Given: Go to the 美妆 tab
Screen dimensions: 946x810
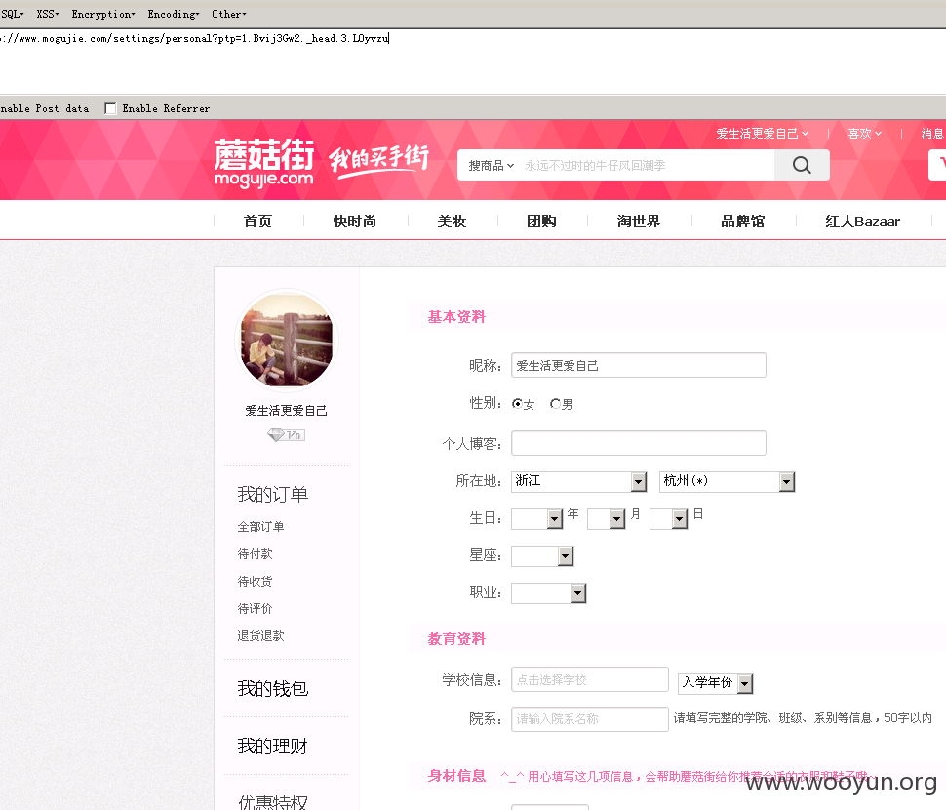Looking at the screenshot, I should (452, 222).
